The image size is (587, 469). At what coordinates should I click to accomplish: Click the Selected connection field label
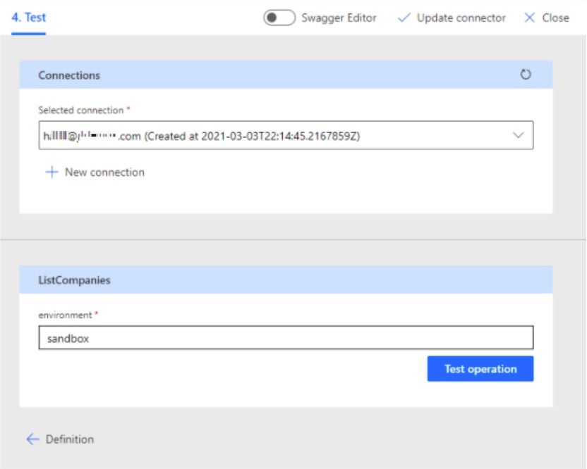pyautogui.click(x=81, y=111)
